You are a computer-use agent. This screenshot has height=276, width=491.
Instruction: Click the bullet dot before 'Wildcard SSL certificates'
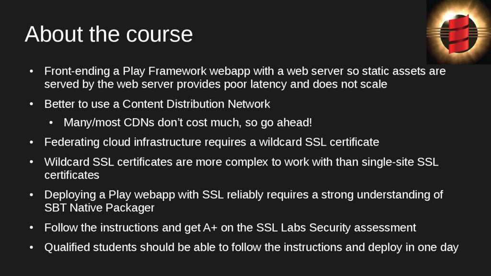[31, 162]
